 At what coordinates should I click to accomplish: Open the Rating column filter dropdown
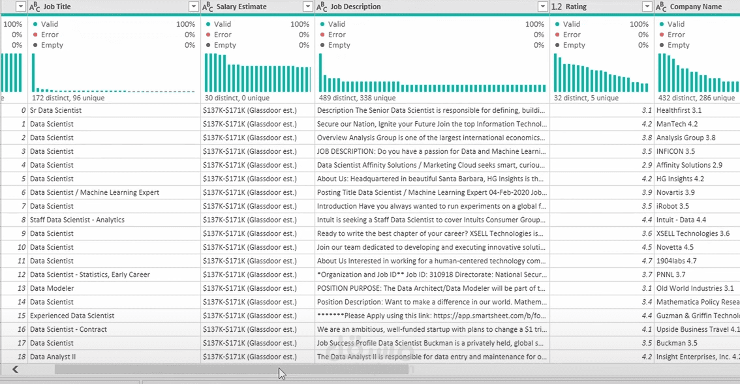(647, 7)
